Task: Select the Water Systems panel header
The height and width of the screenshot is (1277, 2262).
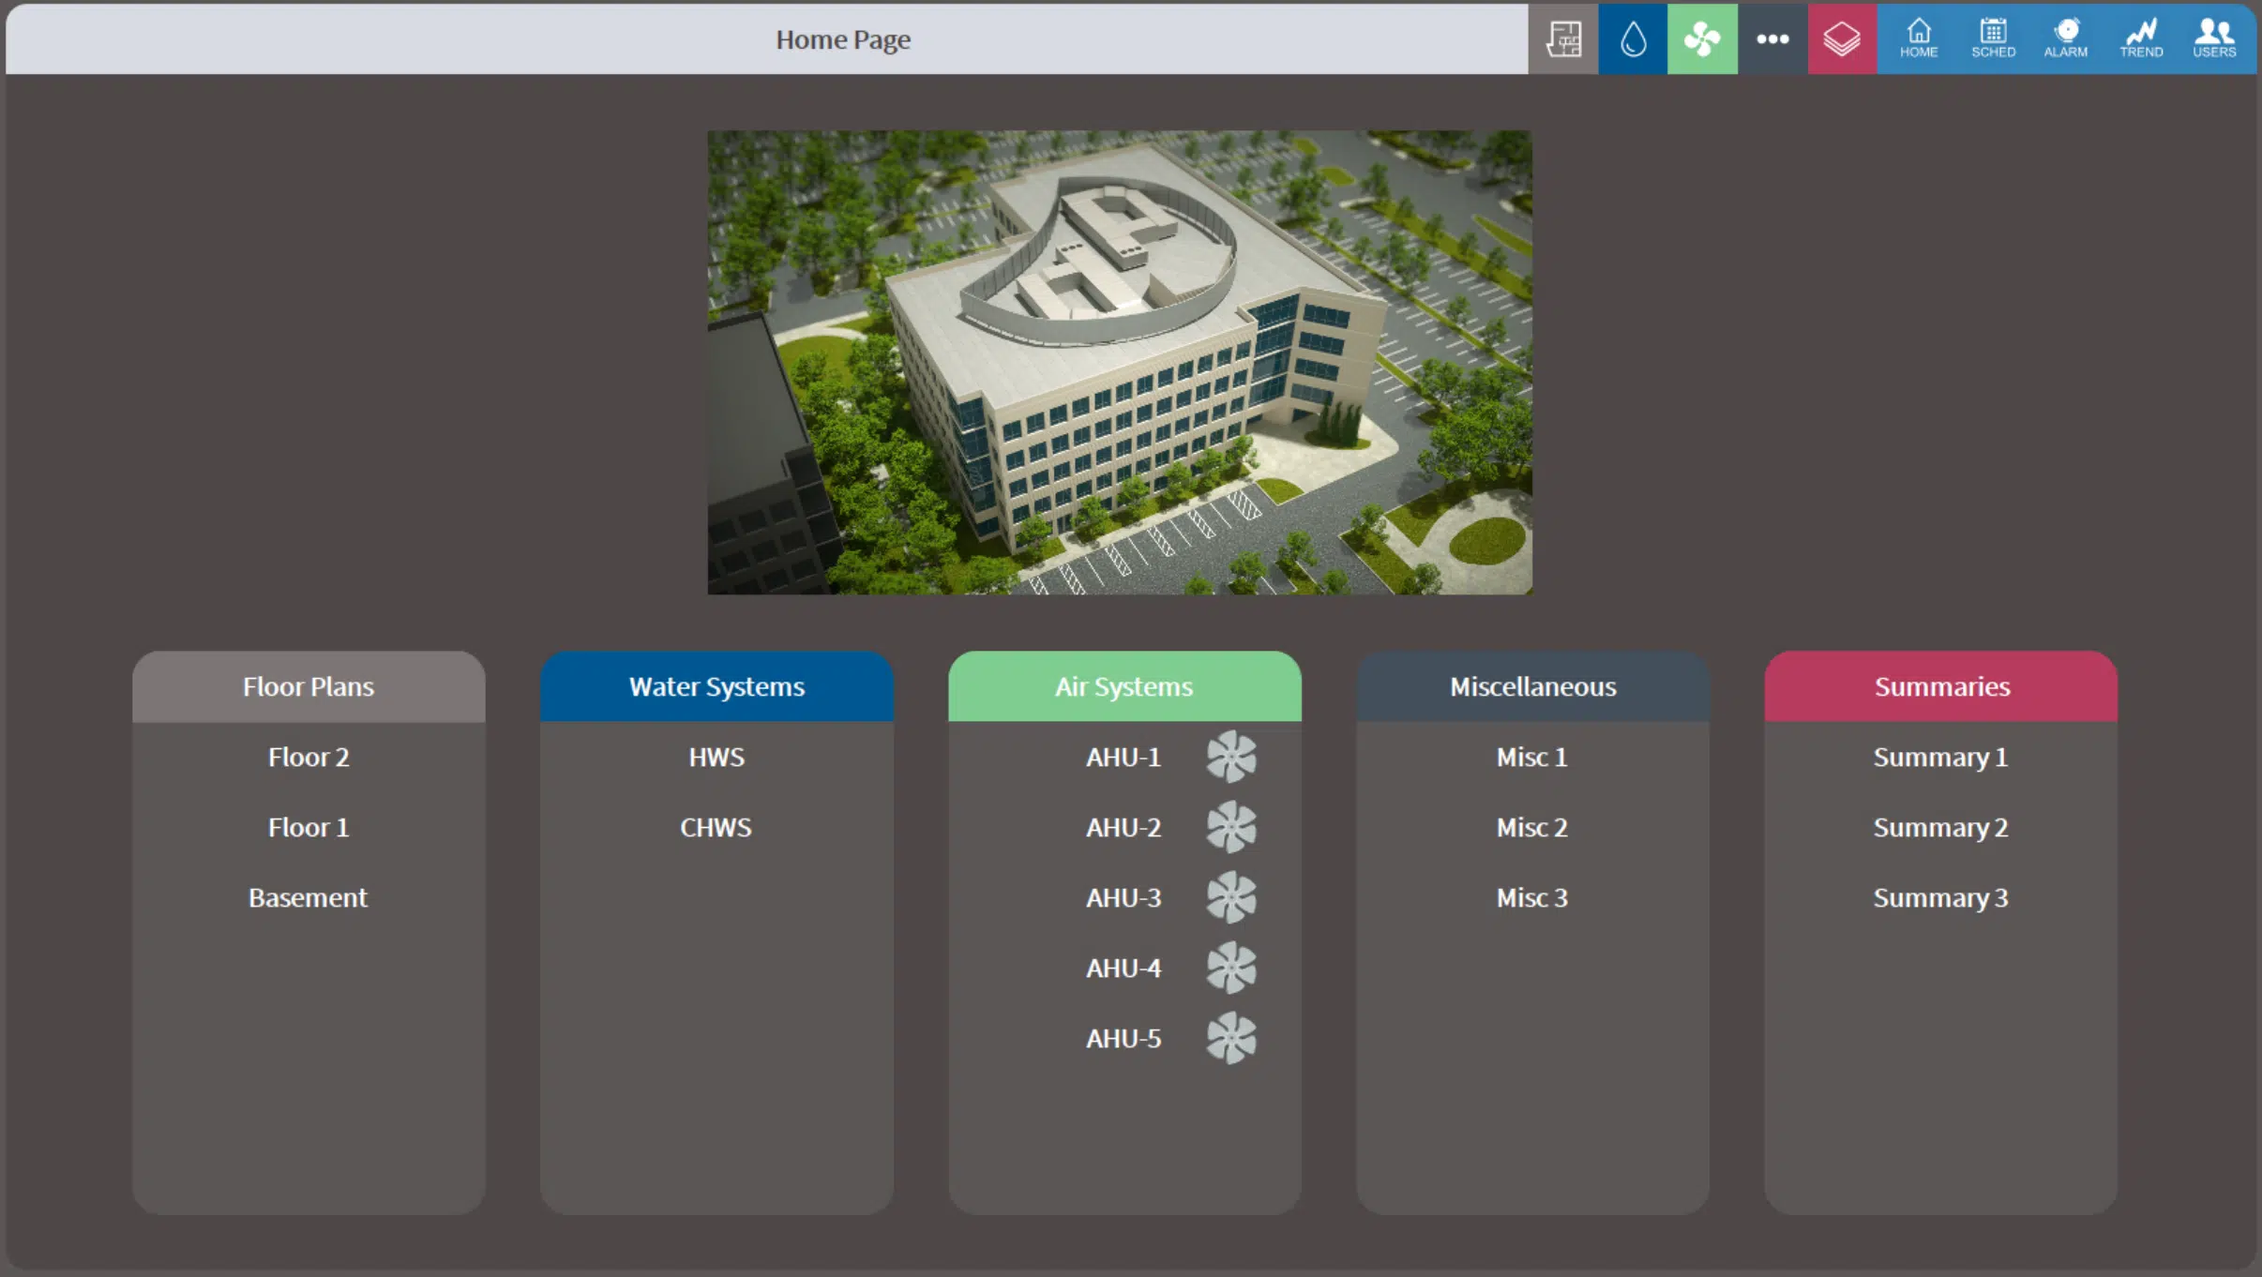Action: click(716, 686)
